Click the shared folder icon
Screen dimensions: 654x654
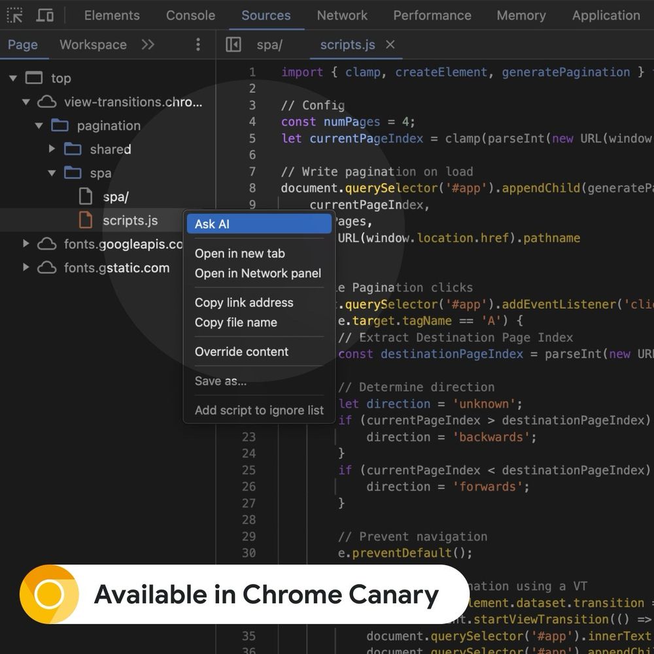73,149
